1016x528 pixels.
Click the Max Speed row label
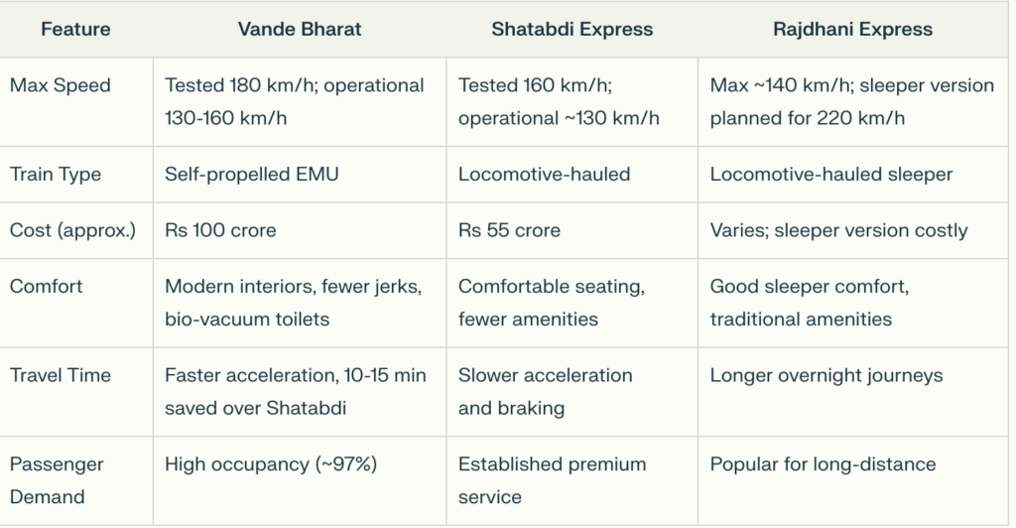(61, 85)
